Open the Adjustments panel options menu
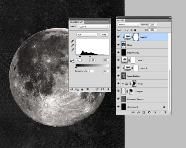This screenshot has width=186, height=148. point(109,22)
